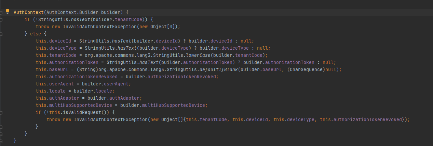Collapse the else block fold marker

tap(1, 34)
